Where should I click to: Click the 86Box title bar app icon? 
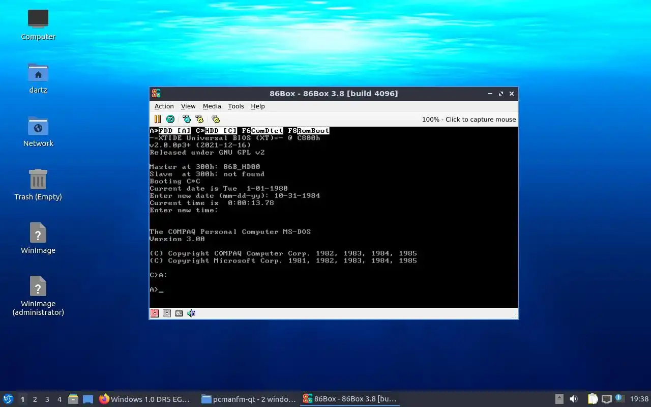156,94
